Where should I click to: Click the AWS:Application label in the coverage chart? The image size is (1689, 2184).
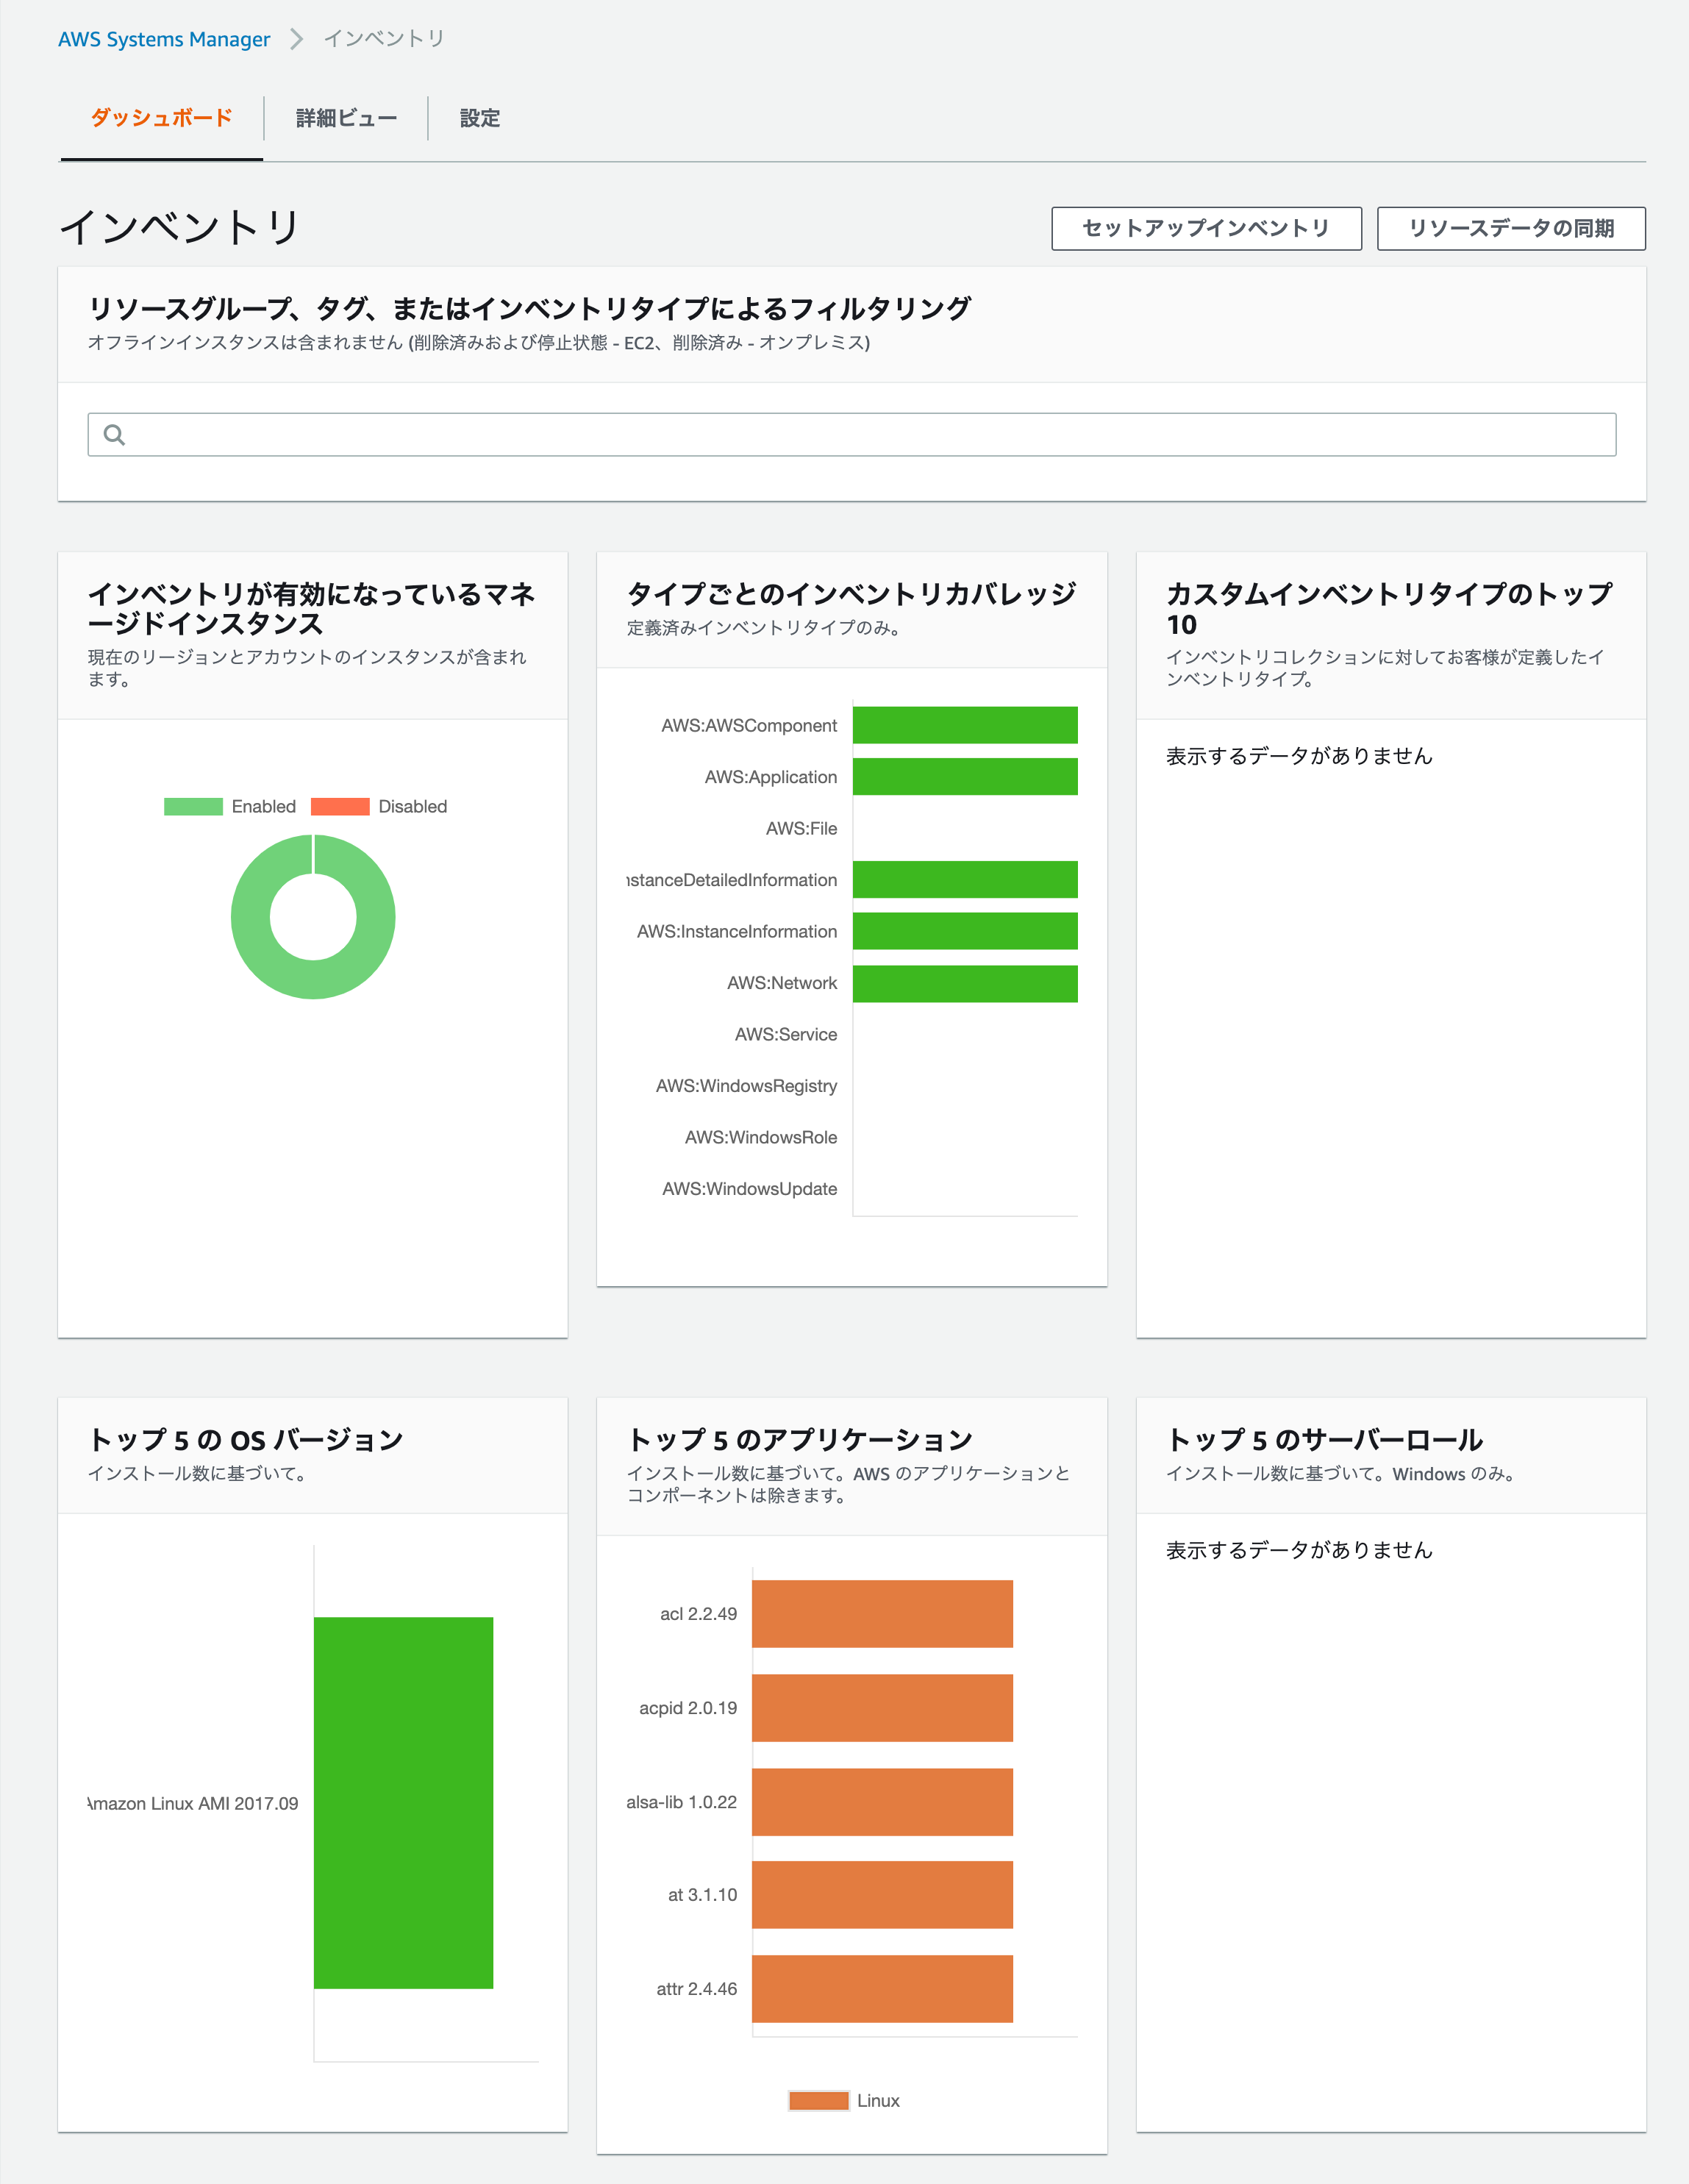click(x=770, y=777)
